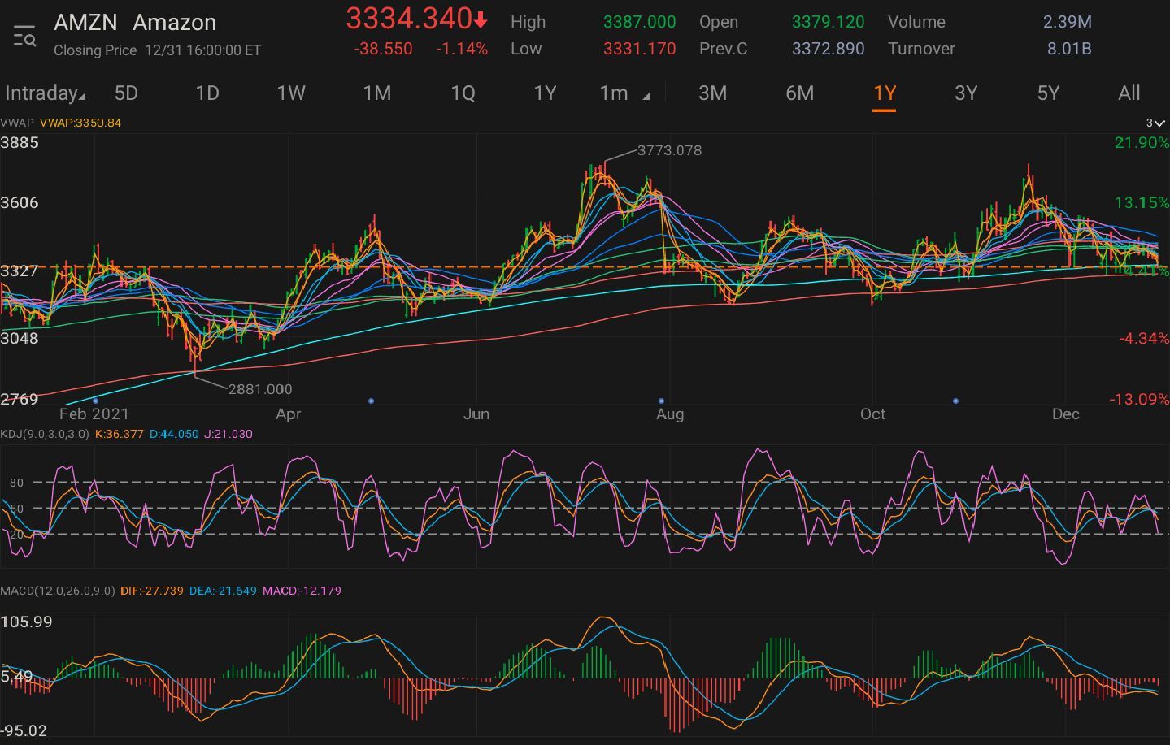Switch to the 1D chart tab
The height and width of the screenshot is (745, 1170).
pyautogui.click(x=207, y=93)
